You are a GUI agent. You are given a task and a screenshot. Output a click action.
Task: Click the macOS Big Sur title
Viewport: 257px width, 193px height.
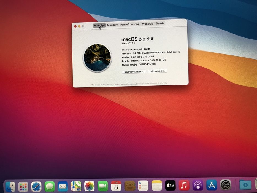click(x=137, y=39)
